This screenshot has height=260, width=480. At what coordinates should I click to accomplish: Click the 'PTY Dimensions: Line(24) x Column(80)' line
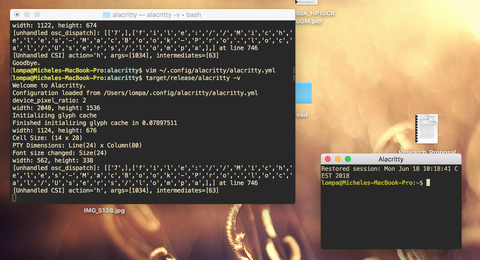tap(77, 145)
